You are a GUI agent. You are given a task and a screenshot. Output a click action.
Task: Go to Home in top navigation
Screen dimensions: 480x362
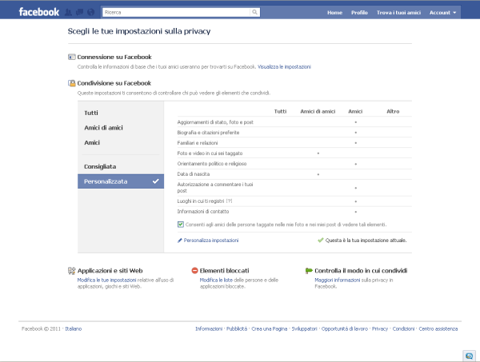pos(334,13)
